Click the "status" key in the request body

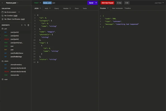coord(43,59)
